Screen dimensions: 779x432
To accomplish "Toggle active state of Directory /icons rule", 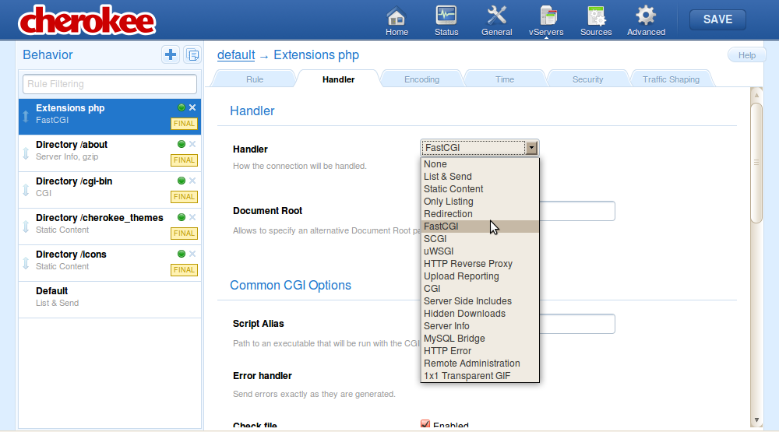I will click(182, 254).
